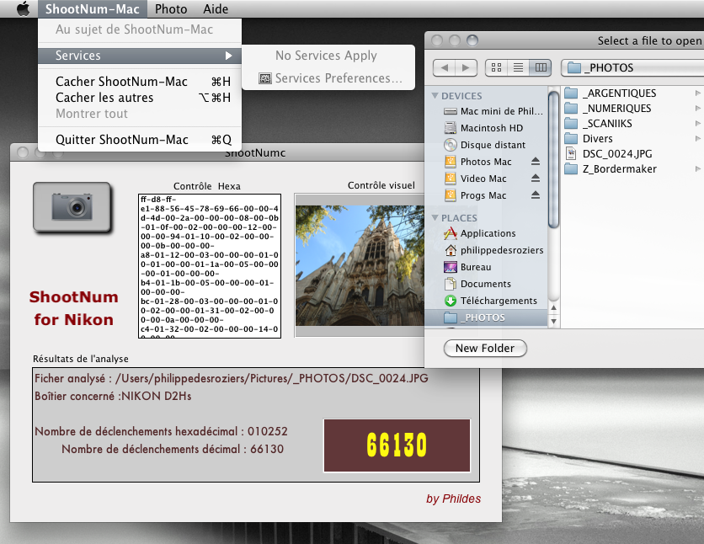Click the cathedral photo preview
This screenshot has width=704, height=544.
pos(360,265)
